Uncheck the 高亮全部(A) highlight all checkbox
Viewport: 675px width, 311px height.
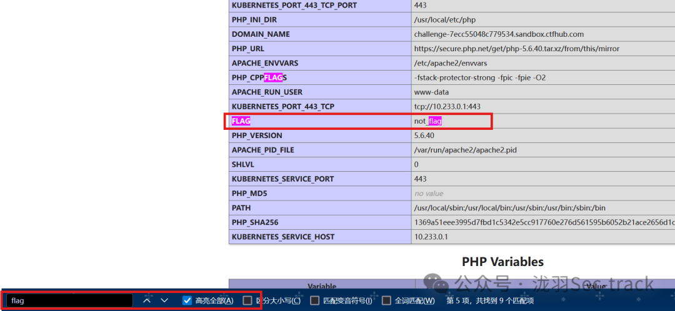pos(187,300)
